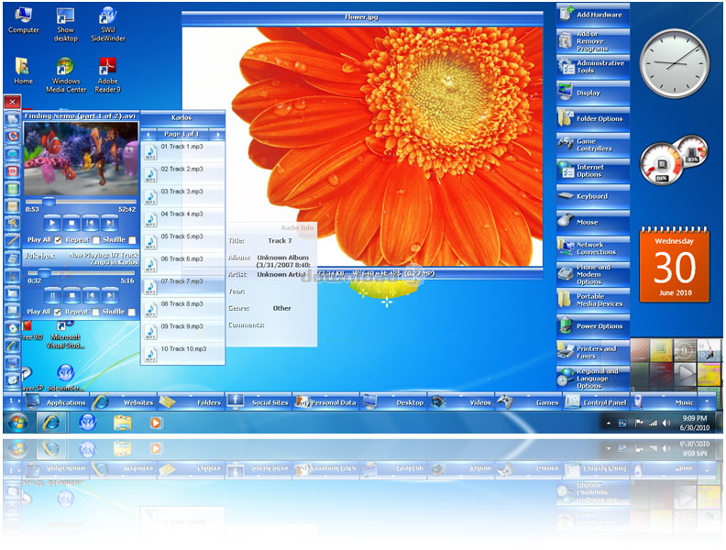Enable Shuffle in the Jukebox player

131,312
